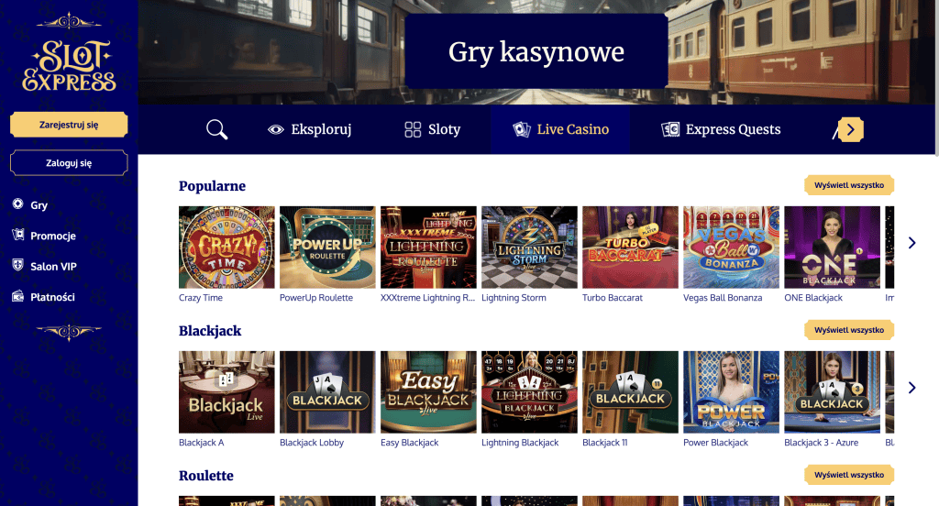Open the search magnifier icon
The width and height of the screenshot is (939, 506).
click(216, 129)
